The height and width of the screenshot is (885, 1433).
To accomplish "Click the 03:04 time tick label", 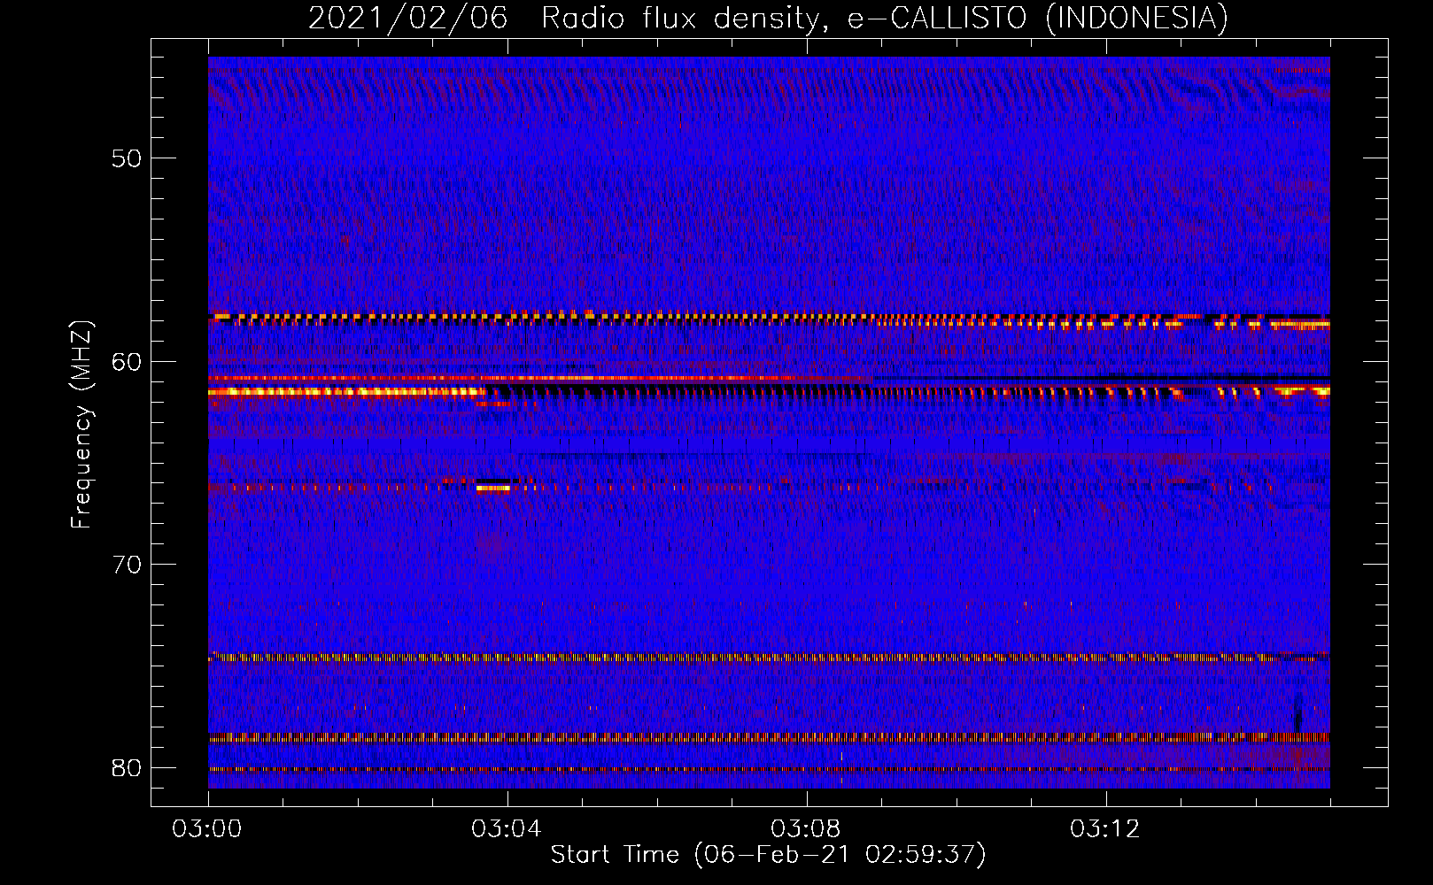I will (507, 829).
